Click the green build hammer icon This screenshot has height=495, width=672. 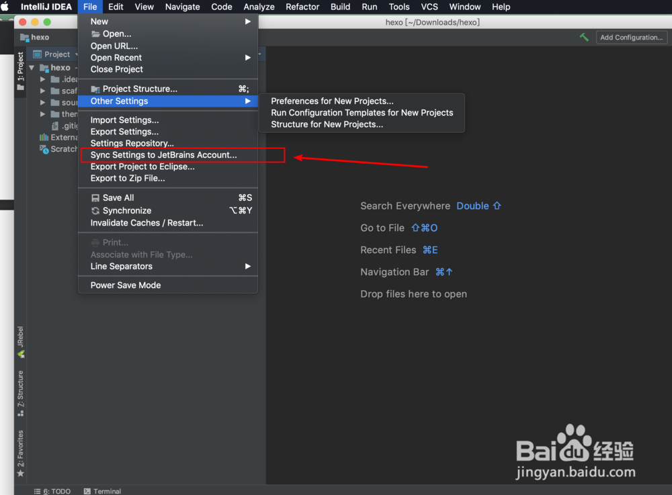click(584, 37)
